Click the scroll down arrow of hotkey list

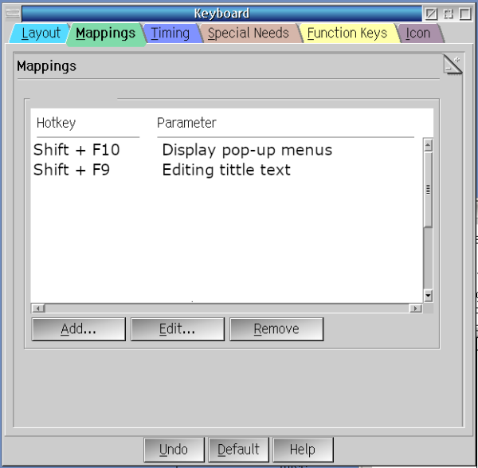pos(428,295)
